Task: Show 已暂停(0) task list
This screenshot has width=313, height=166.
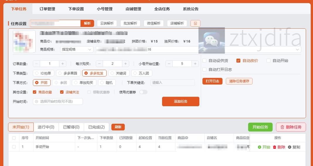Action: (71, 127)
